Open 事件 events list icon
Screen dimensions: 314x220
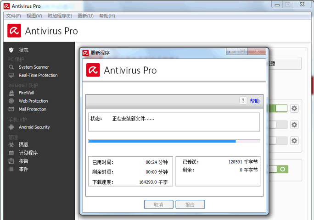[x=11, y=169]
